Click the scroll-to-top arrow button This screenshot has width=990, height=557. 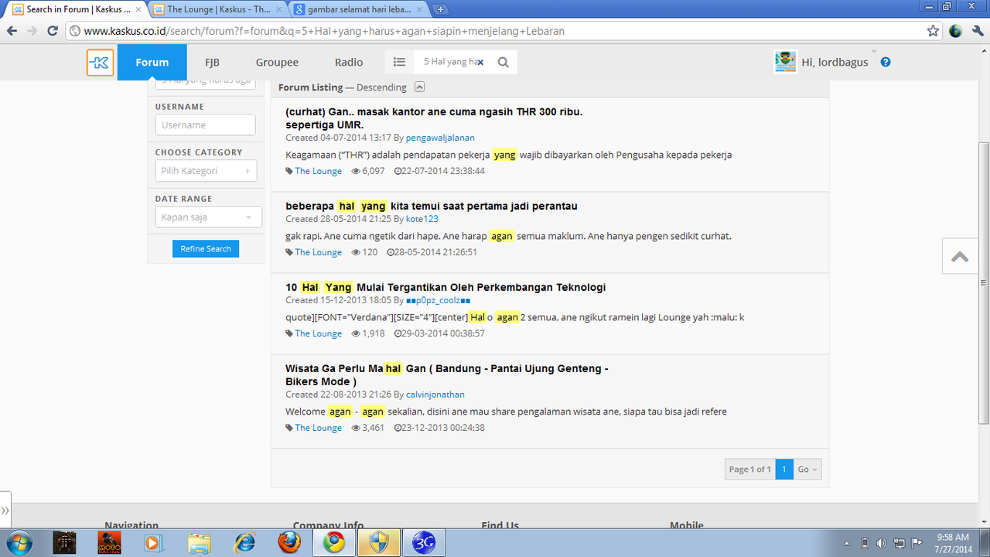pos(960,256)
